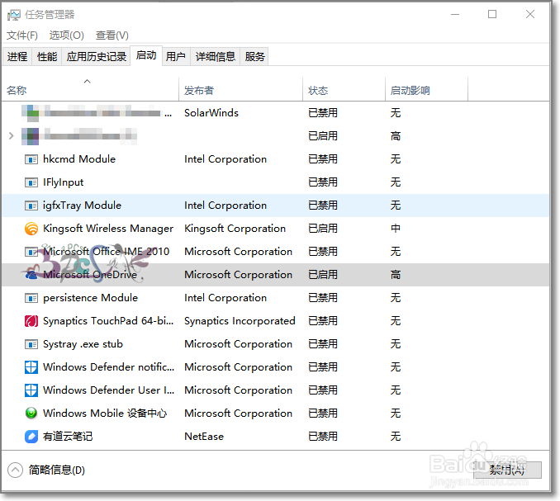560x501 pixels.
Task: Select the Kingsoft Wireless Manager entry name
Action: click(108, 229)
